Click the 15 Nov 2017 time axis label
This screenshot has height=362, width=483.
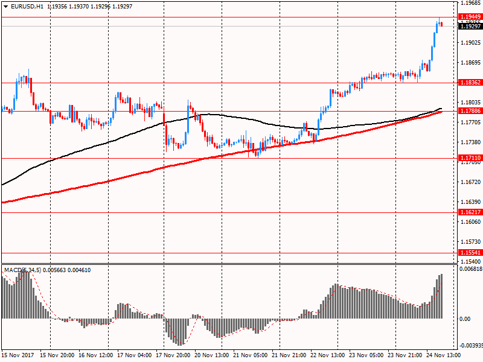click(18, 355)
